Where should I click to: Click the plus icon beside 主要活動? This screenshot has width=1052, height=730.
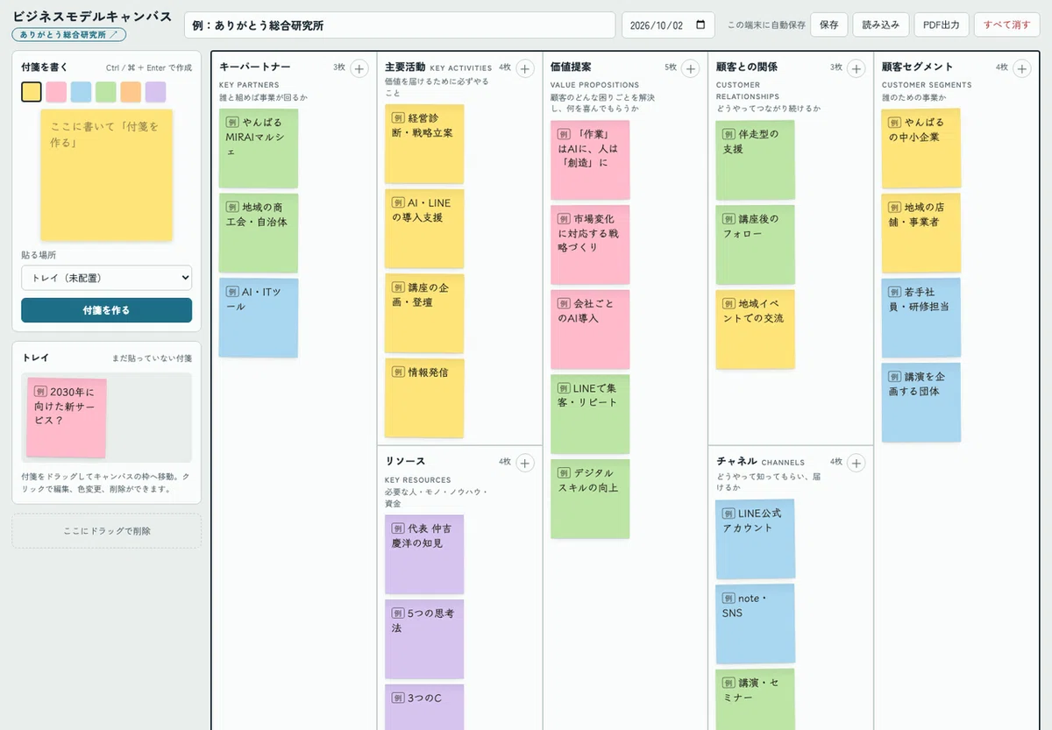tap(525, 68)
